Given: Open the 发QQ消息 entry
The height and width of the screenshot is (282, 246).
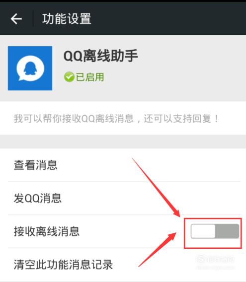Looking at the screenshot, I should (x=124, y=198).
